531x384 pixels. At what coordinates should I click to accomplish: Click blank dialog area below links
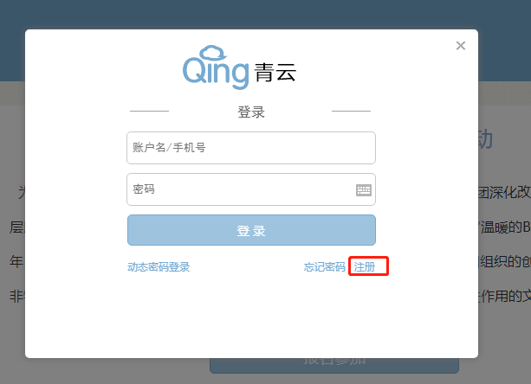click(251, 316)
